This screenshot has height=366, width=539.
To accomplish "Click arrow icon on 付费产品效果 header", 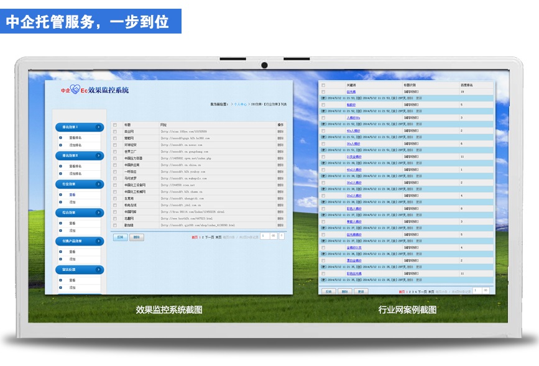I will point(98,241).
